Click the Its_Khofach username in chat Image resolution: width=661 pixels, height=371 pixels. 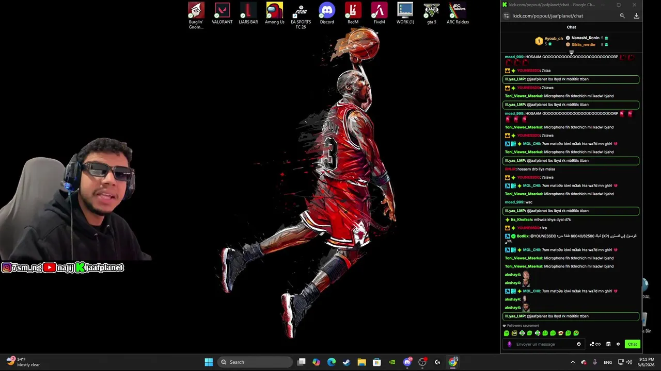coord(522,220)
